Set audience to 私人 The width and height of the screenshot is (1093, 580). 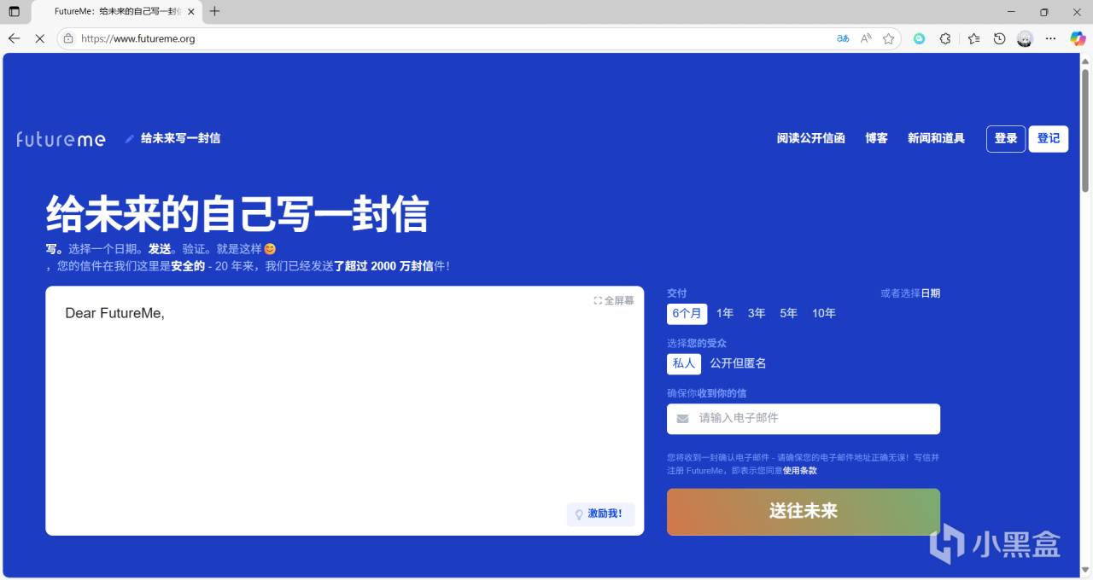pyautogui.click(x=684, y=363)
